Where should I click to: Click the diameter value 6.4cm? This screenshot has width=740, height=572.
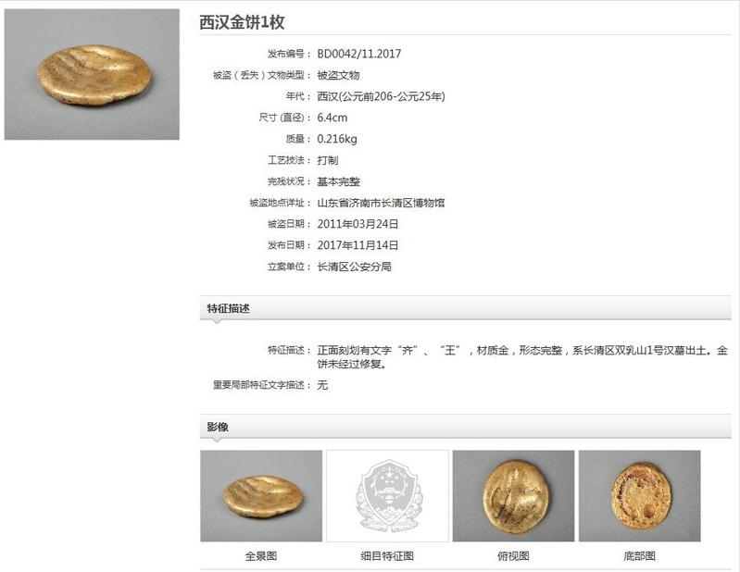[x=332, y=118]
